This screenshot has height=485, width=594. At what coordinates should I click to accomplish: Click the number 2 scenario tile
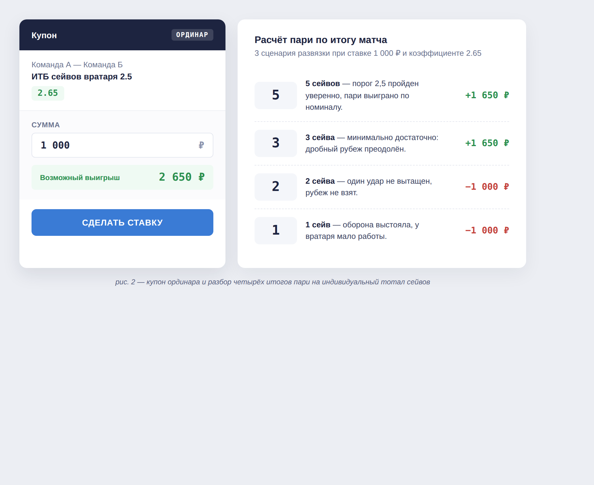pos(275,187)
